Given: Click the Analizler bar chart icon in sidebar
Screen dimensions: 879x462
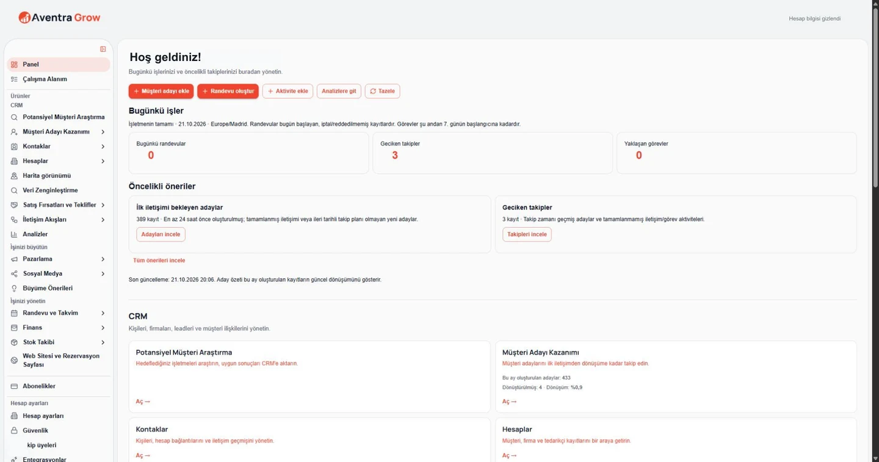Looking at the screenshot, I should (x=15, y=234).
